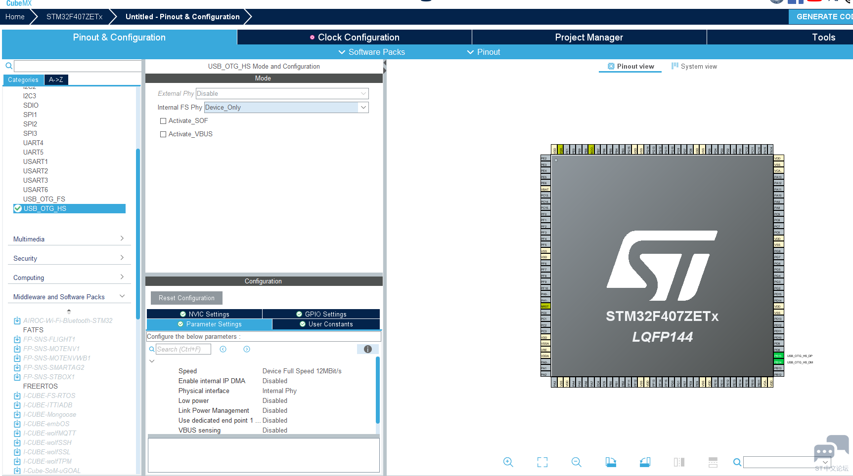Click download icon for I-CUBE-wolfMQTT
This screenshot has height=476, width=853.
tap(17, 433)
